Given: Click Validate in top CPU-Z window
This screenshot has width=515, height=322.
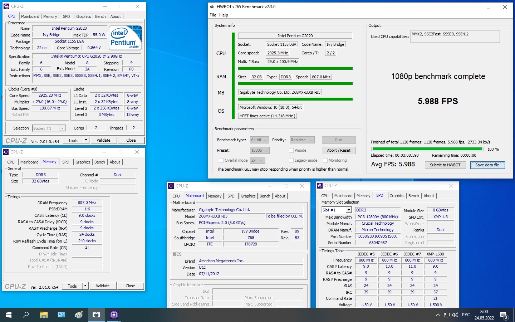Looking at the screenshot, I should click(x=103, y=140).
